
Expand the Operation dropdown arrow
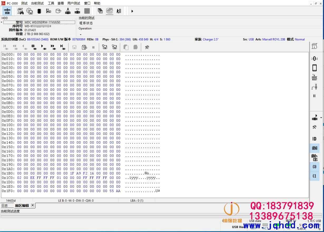click(x=80, y=34)
